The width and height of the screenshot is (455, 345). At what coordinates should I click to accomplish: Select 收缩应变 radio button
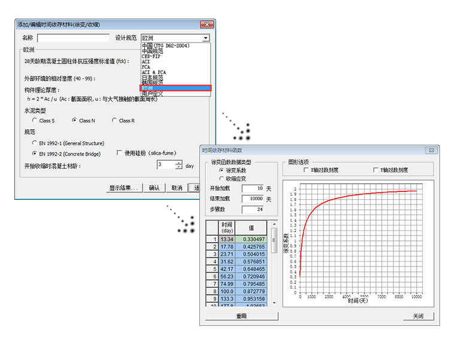point(222,178)
